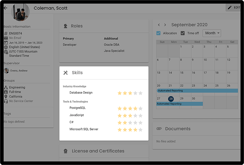Image resolution: width=244 pixels, height=165 pixels.
Task: Go to previous month in calendar
Action: point(159,25)
